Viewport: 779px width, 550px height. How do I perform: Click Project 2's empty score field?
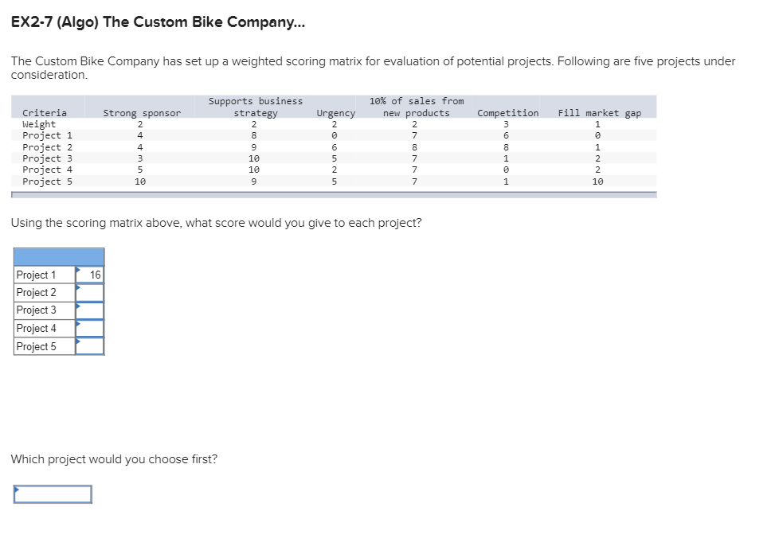[91, 292]
